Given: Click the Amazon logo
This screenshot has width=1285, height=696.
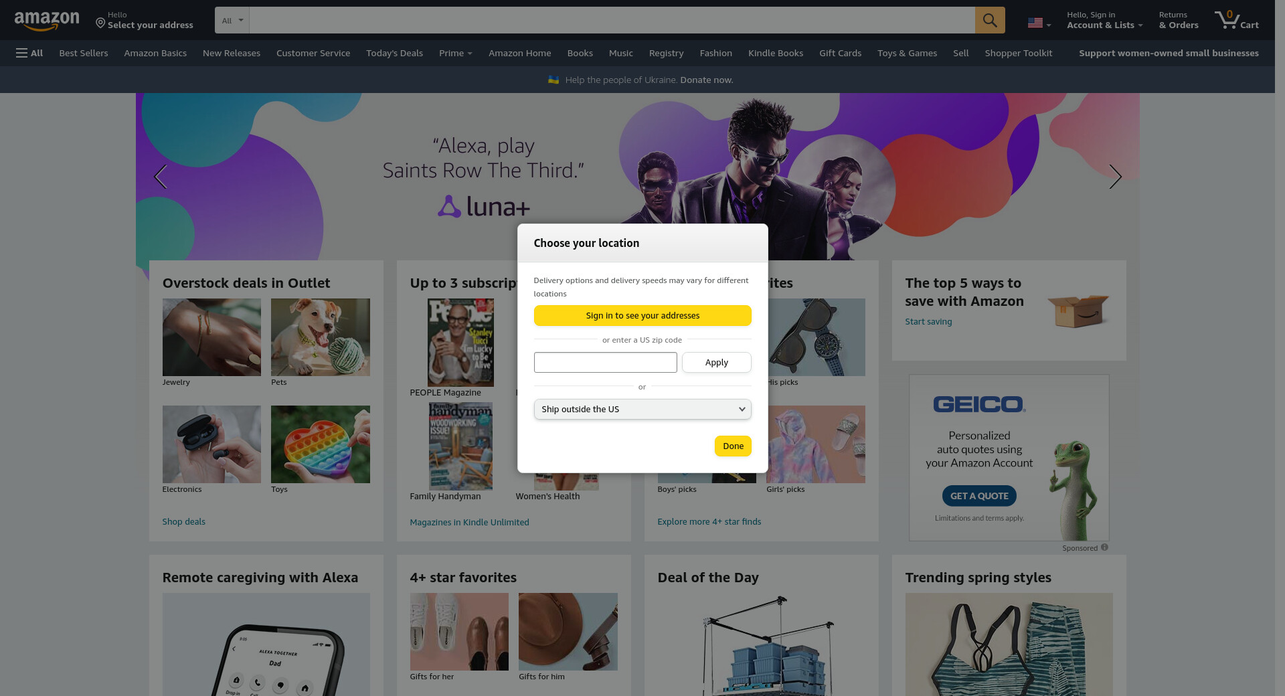Looking at the screenshot, I should pos(47,20).
